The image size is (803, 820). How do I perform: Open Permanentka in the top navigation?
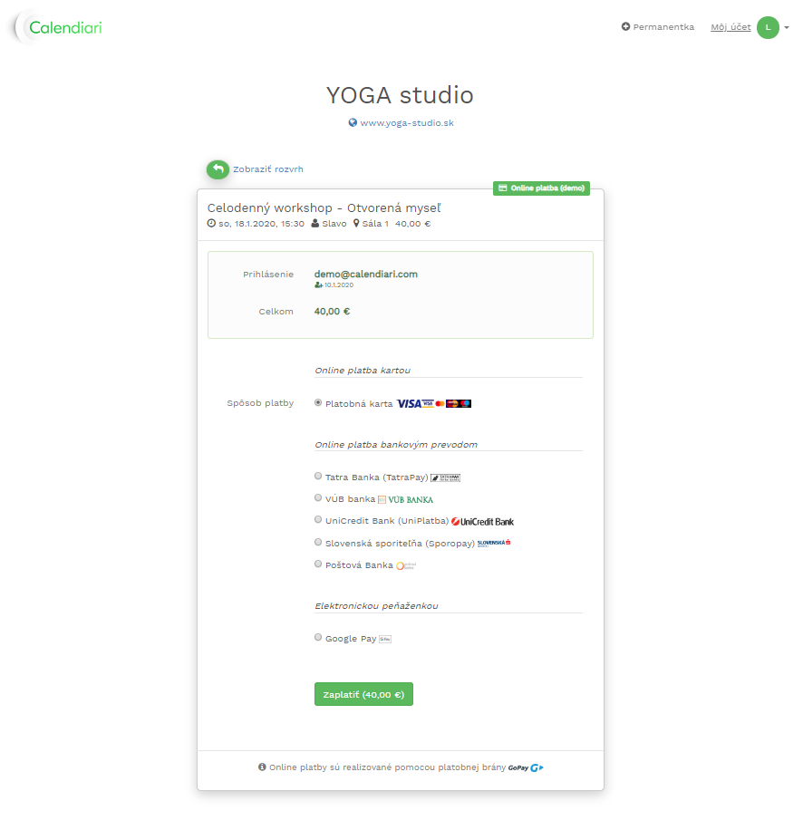pos(658,27)
